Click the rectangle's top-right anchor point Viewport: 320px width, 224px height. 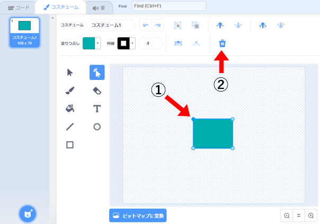click(233, 119)
